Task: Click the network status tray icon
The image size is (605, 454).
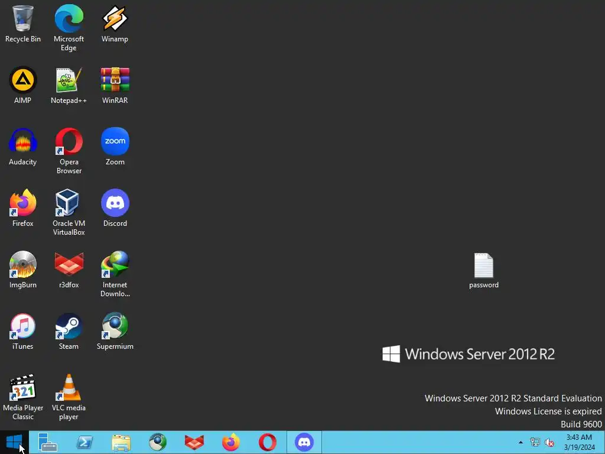Action: [535, 442]
